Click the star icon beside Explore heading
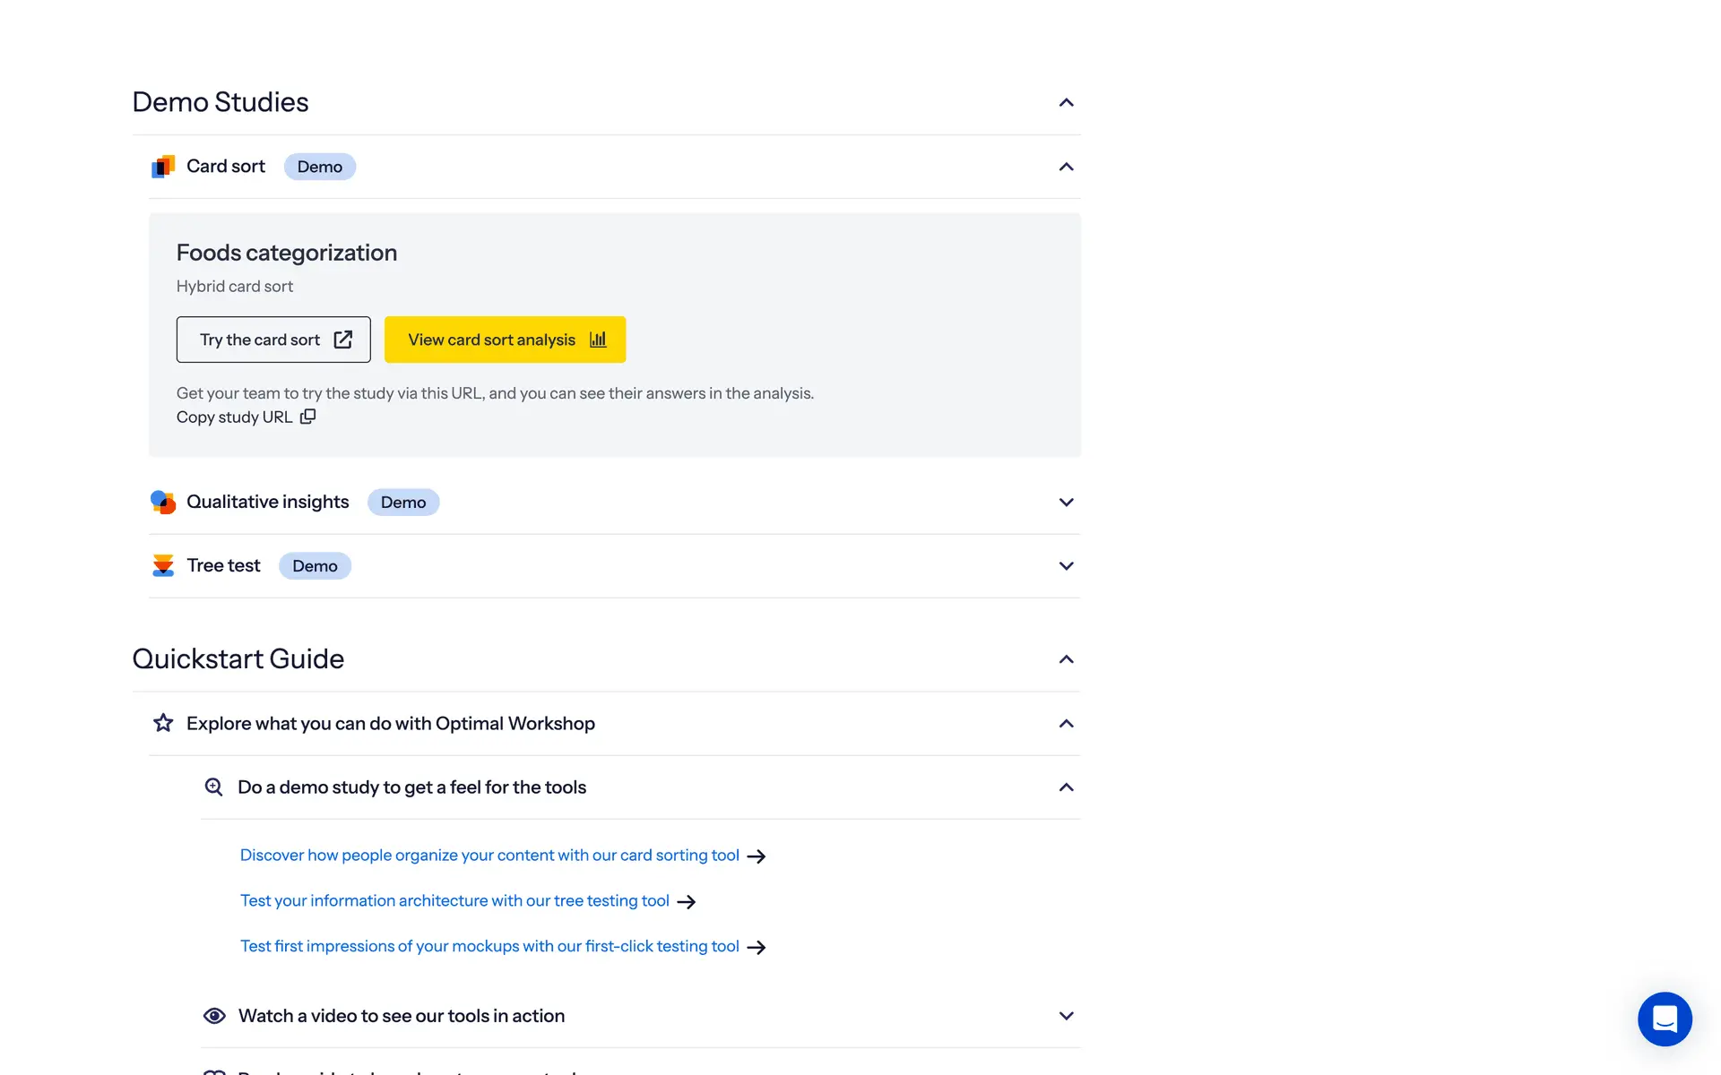This screenshot has width=1721, height=1075. pyautogui.click(x=163, y=723)
